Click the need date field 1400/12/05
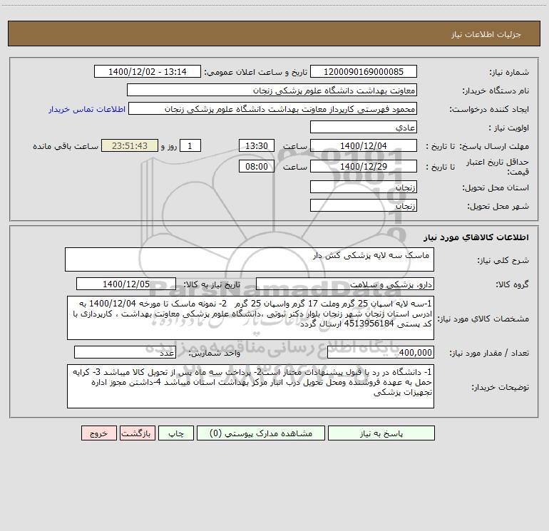The height and width of the screenshot is (531, 549). tap(126, 284)
